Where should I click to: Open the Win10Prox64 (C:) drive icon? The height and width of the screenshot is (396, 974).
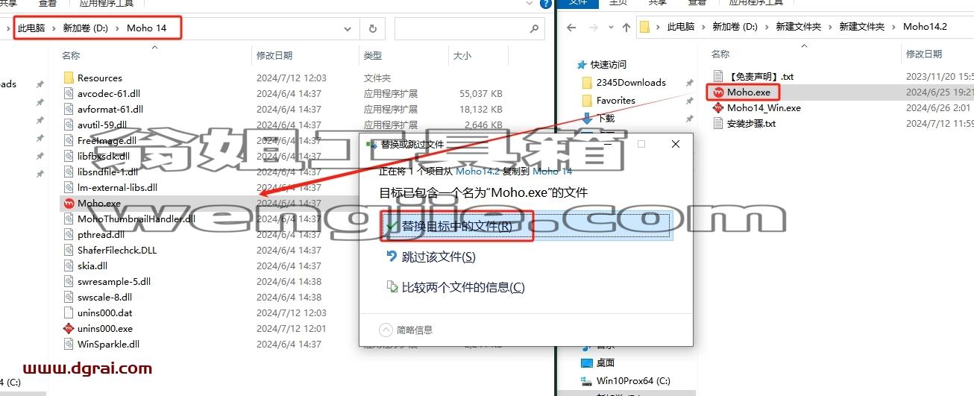587,380
